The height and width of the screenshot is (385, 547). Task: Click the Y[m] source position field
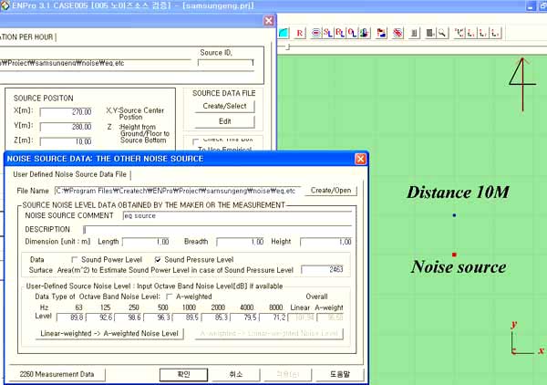point(67,127)
